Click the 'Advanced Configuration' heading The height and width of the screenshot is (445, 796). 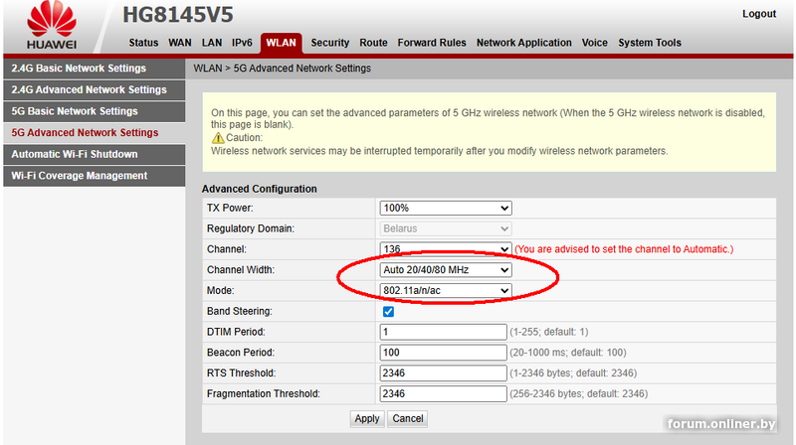click(x=260, y=189)
